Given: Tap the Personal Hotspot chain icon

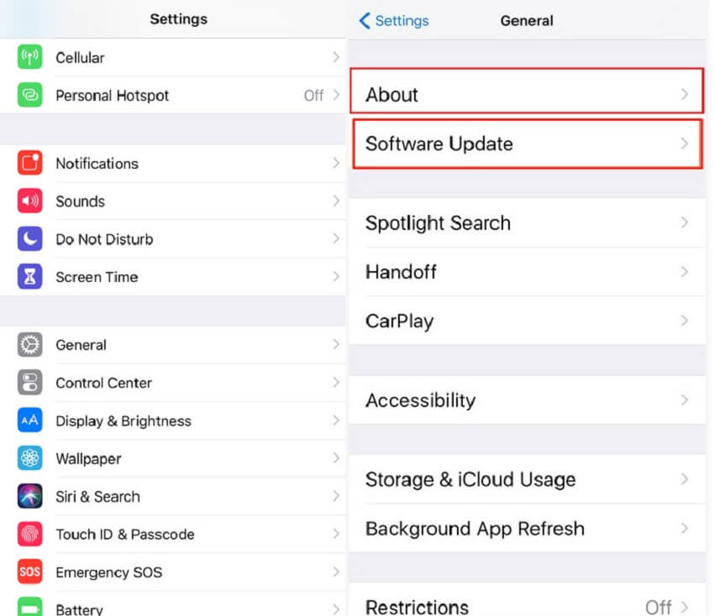Looking at the screenshot, I should coord(29,96).
